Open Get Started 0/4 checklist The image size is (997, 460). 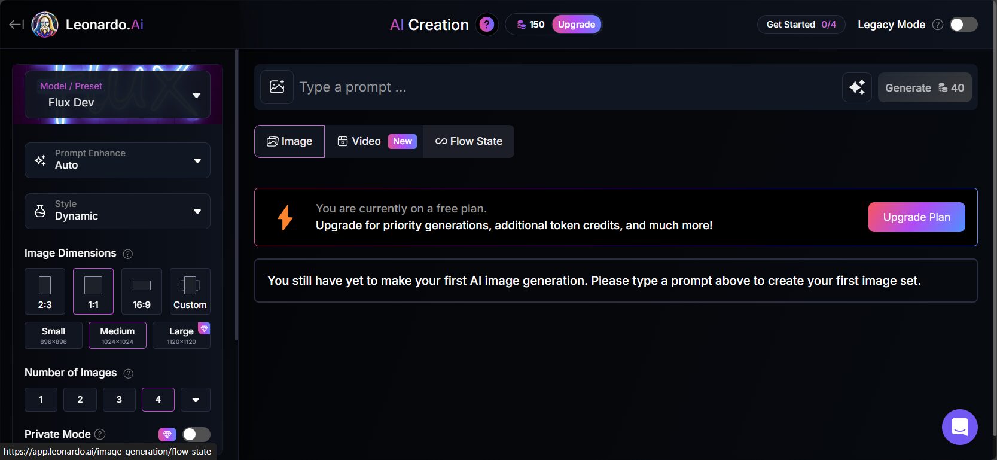point(801,25)
